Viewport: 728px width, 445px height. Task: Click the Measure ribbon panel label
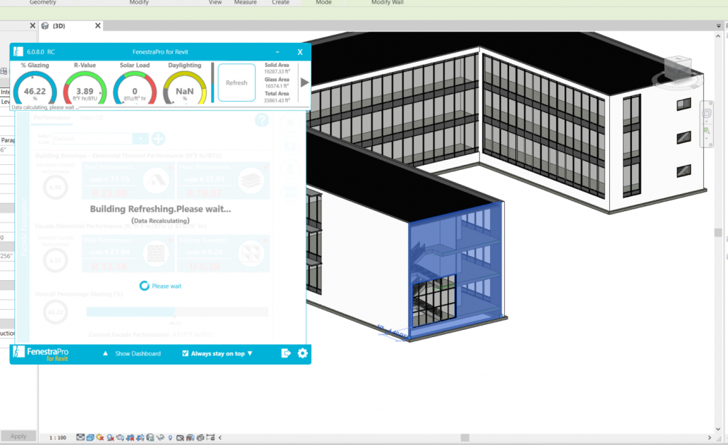pos(245,2)
